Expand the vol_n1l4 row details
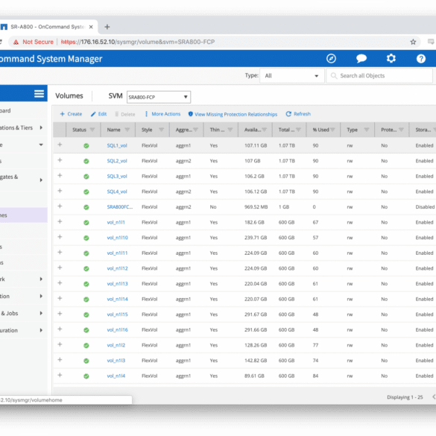The image size is (436, 436). tap(60, 375)
